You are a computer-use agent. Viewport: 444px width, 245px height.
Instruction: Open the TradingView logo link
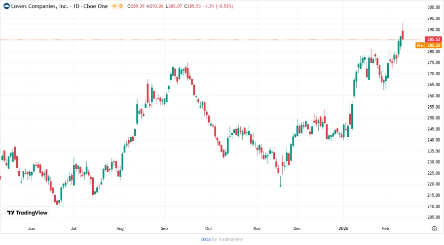pos(27,213)
